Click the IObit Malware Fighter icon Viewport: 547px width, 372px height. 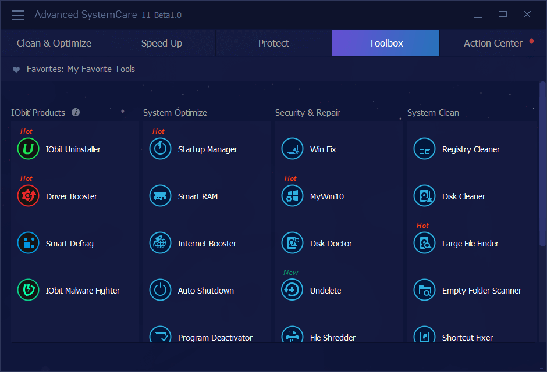[29, 290]
